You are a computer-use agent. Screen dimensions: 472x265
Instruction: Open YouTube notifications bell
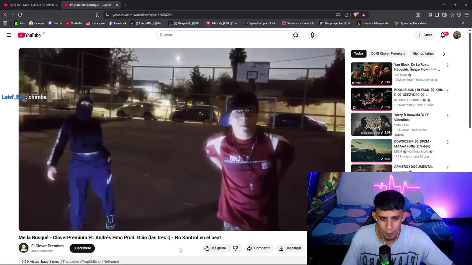[x=444, y=35]
